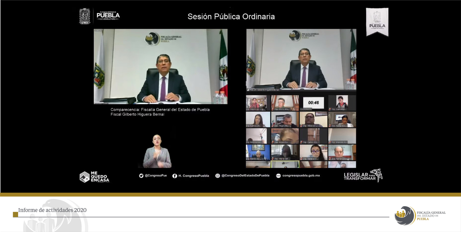Select the Dip. Mónica participant tile

[x=258, y=136]
